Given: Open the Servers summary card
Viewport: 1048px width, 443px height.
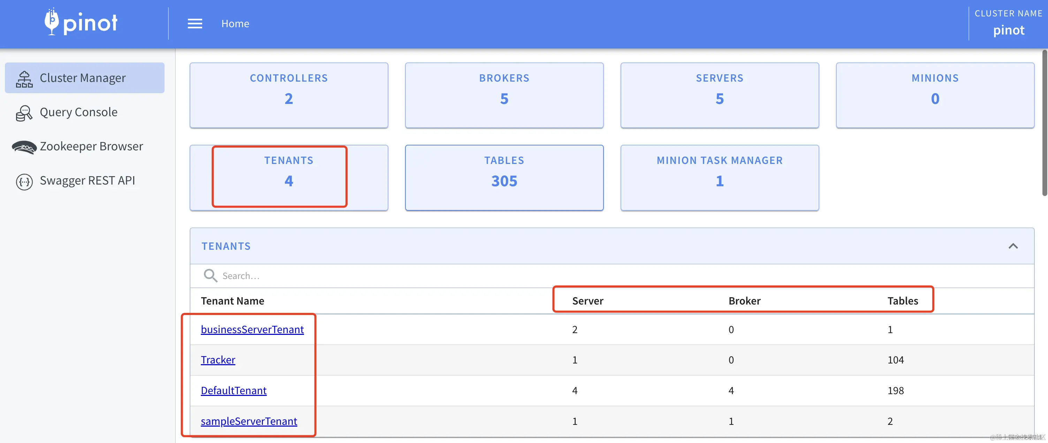Looking at the screenshot, I should click(x=719, y=95).
